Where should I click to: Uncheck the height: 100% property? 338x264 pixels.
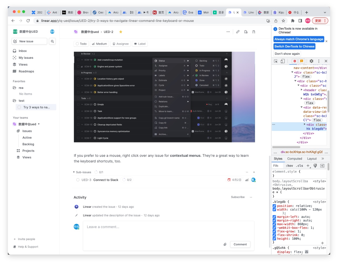tap(274, 239)
